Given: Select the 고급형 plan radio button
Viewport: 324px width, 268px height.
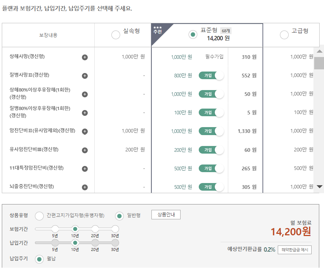Looking at the screenshot, I should coord(284,34).
